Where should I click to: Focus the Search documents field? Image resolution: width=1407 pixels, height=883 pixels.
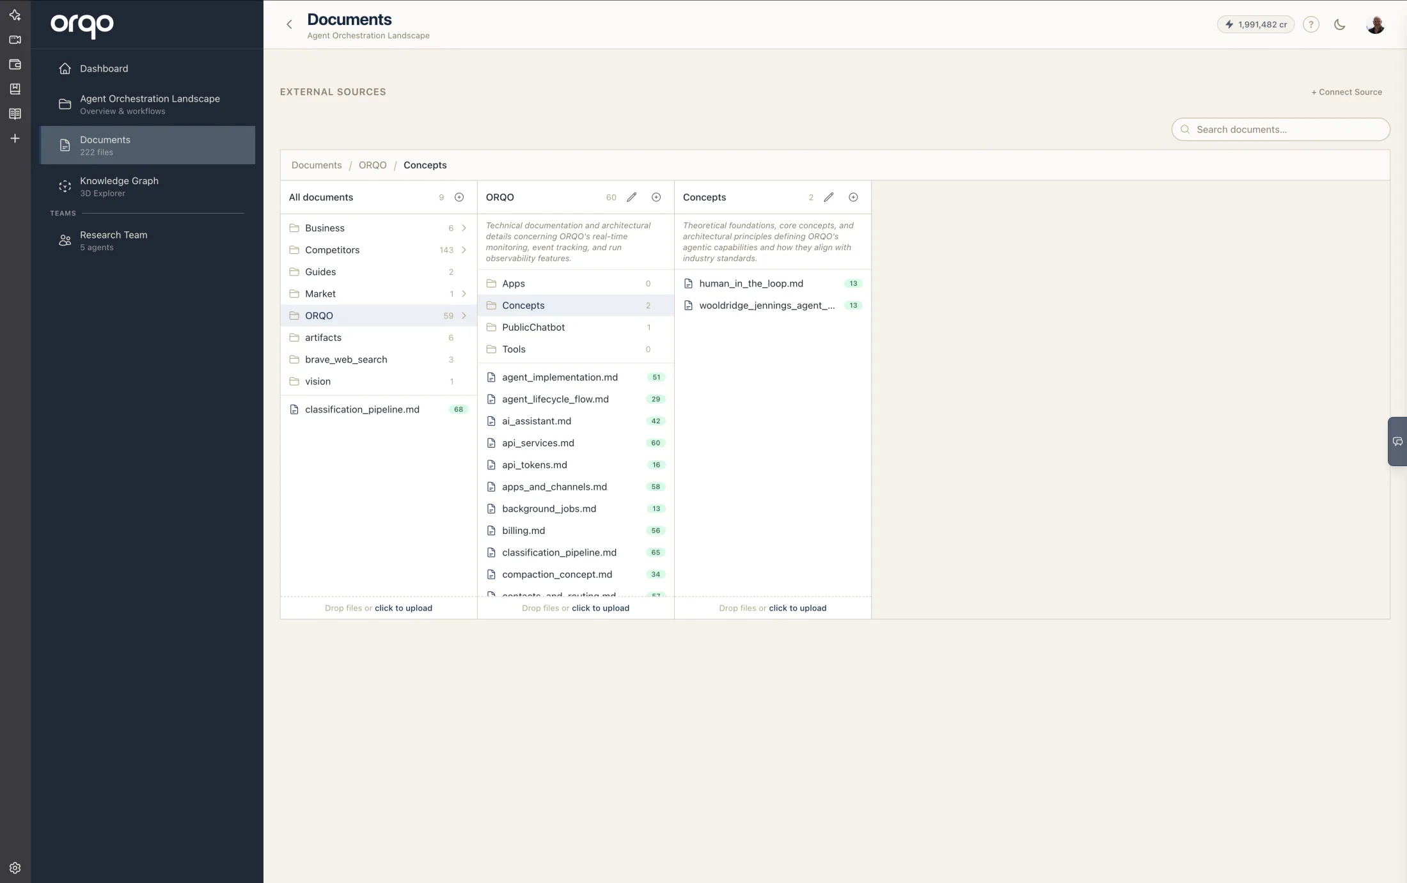[1280, 129]
